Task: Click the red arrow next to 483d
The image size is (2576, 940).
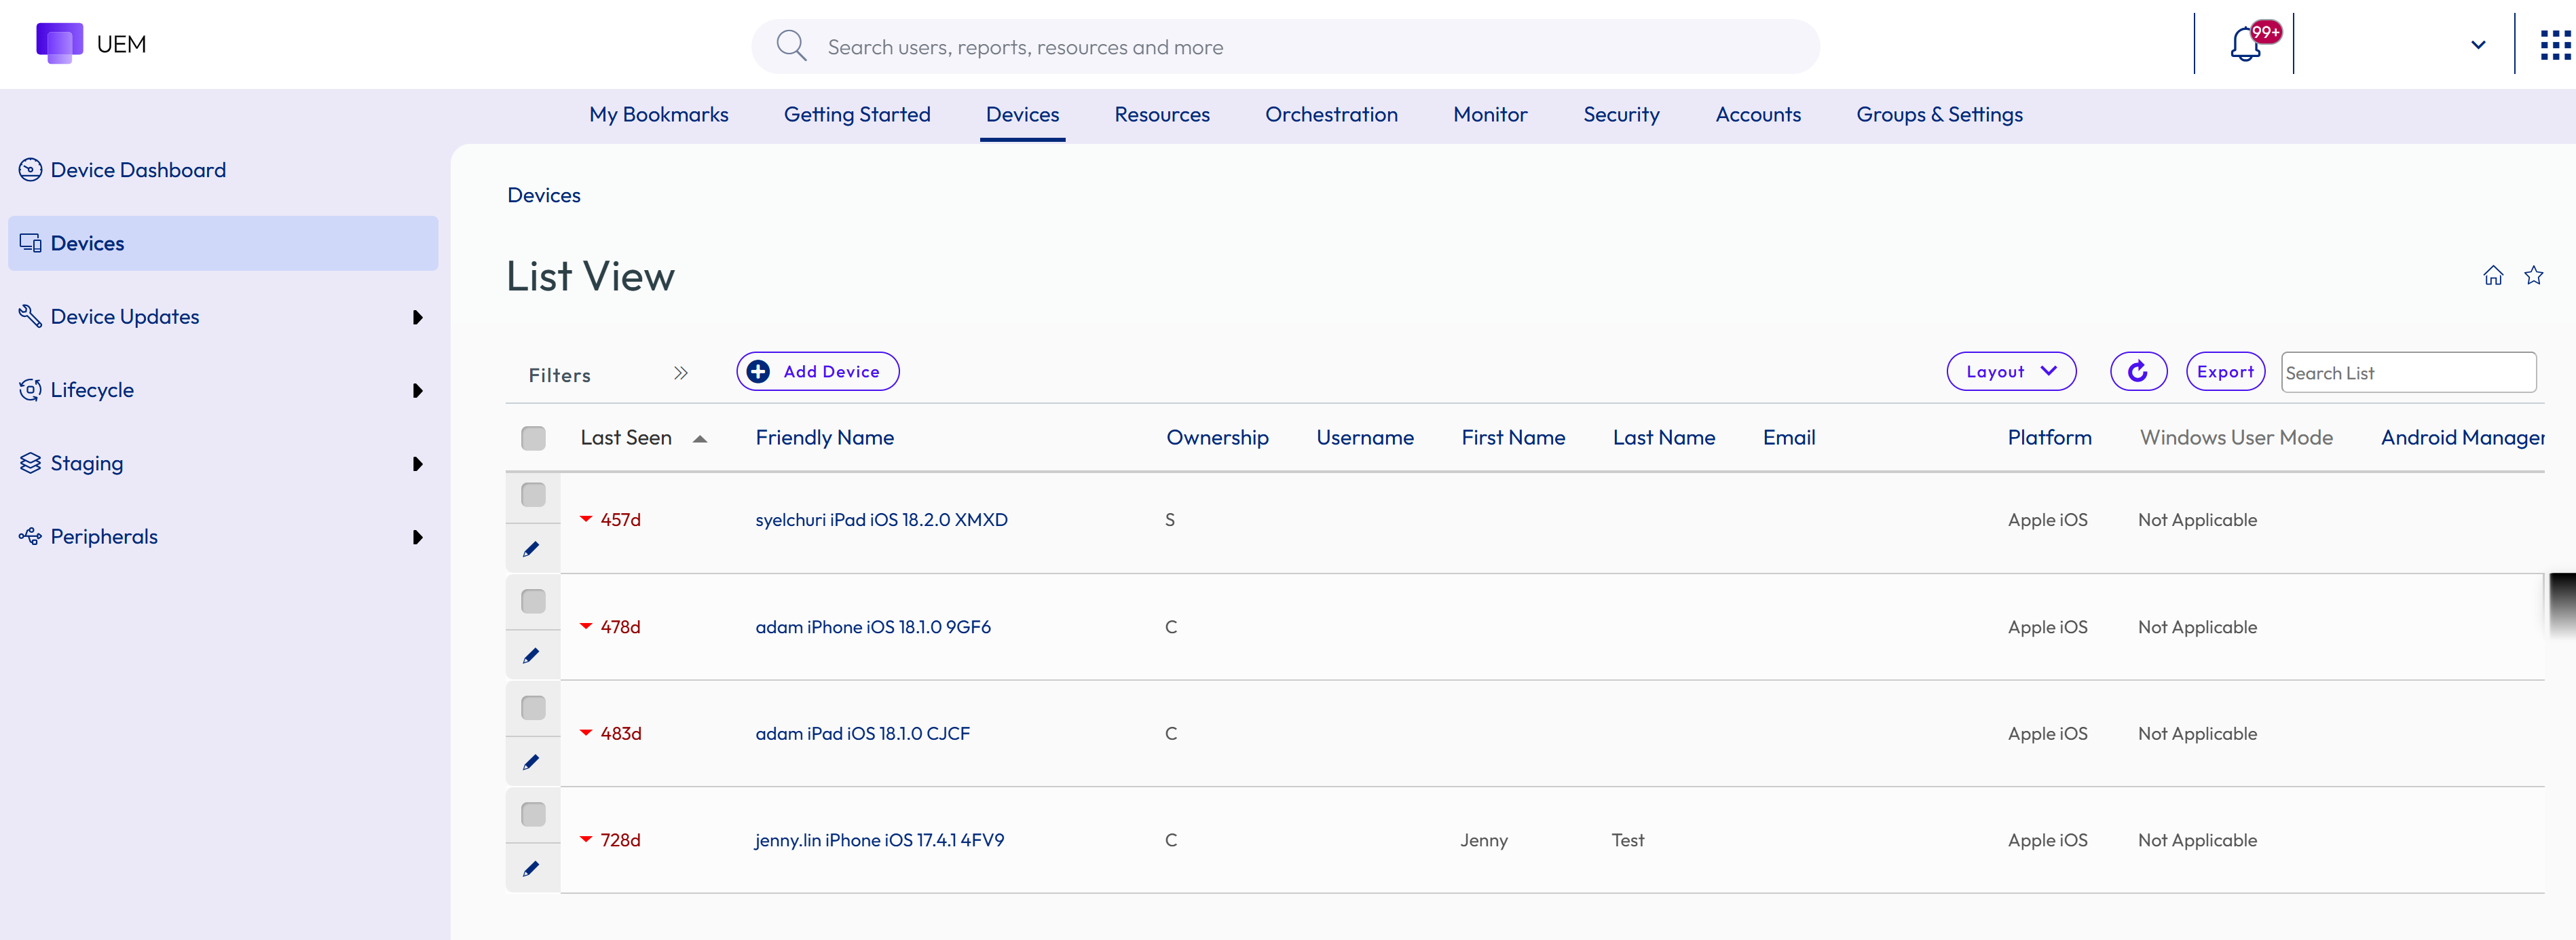Action: (586, 733)
